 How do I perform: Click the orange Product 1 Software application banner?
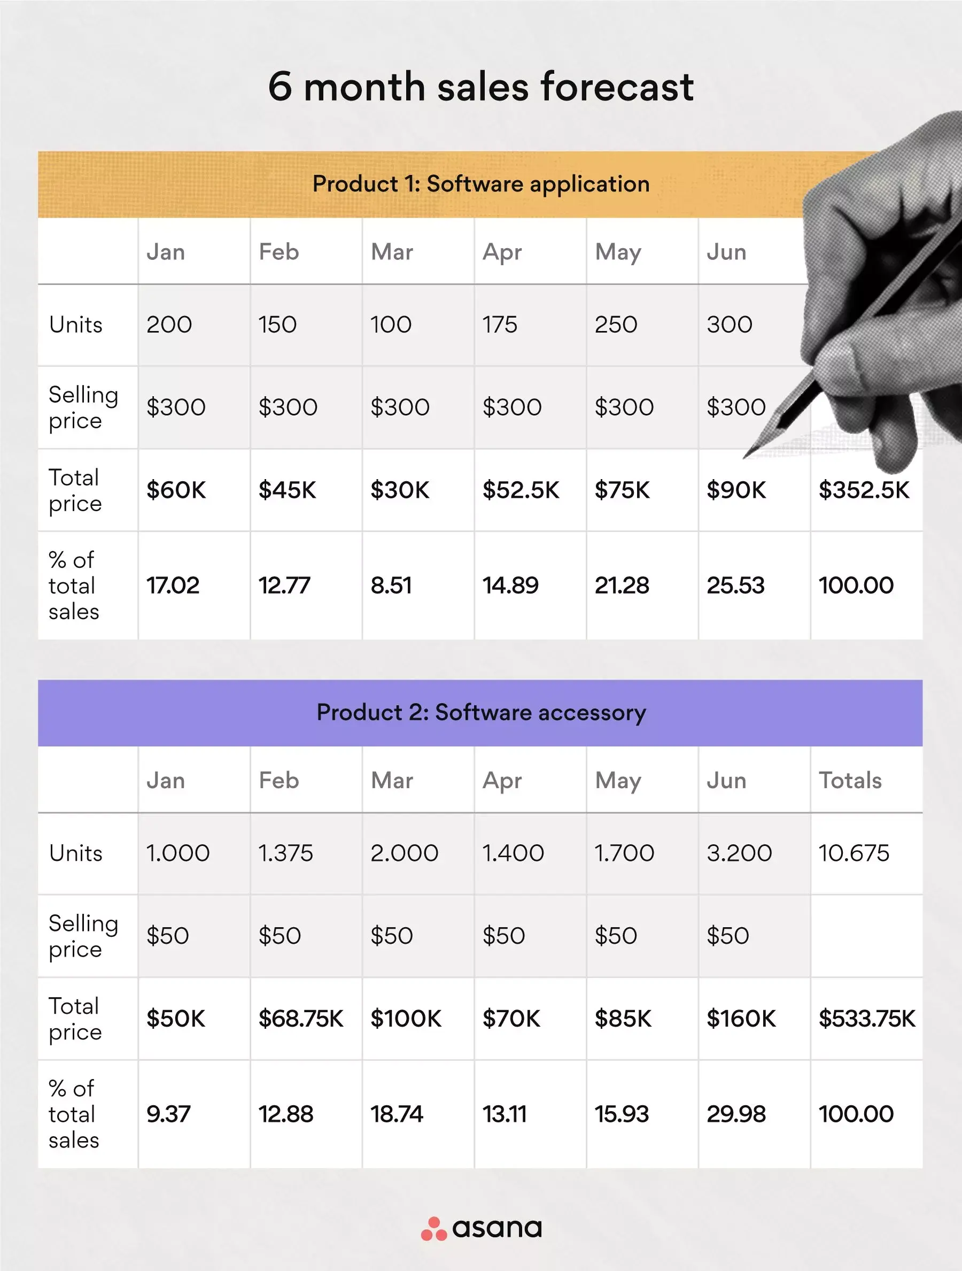[x=480, y=184]
